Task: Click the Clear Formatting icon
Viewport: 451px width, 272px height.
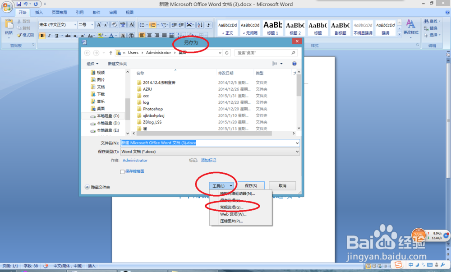Action: (x=114, y=25)
